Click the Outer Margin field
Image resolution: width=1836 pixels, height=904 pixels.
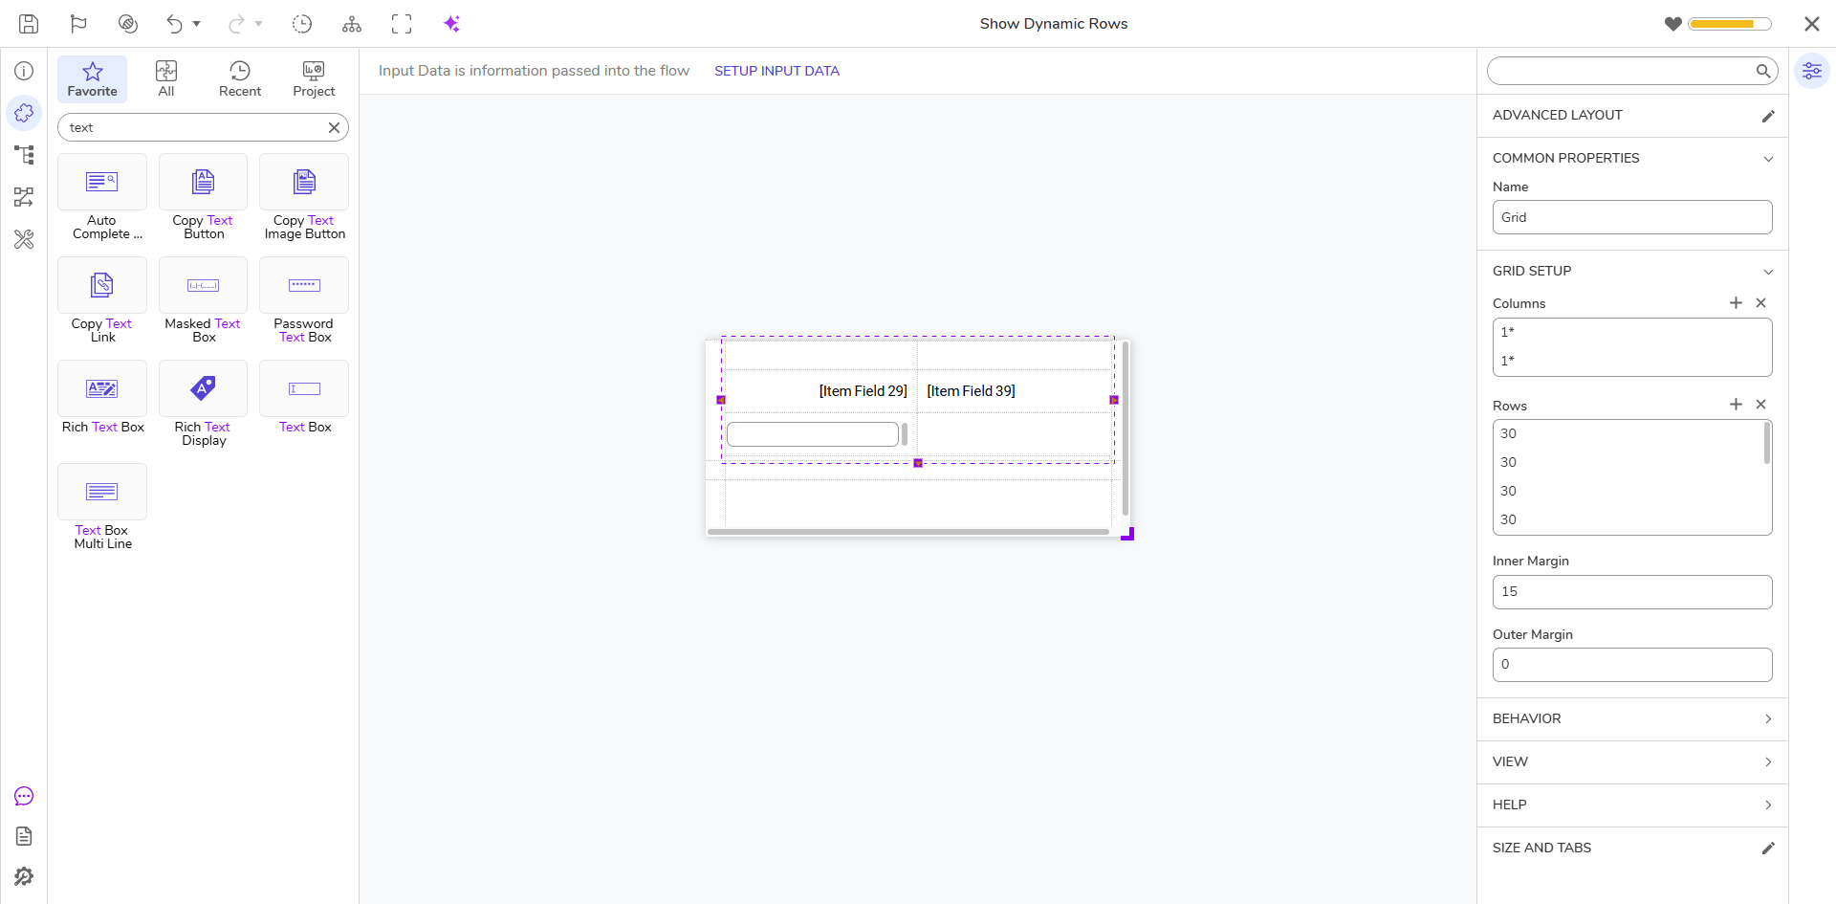coord(1632,665)
